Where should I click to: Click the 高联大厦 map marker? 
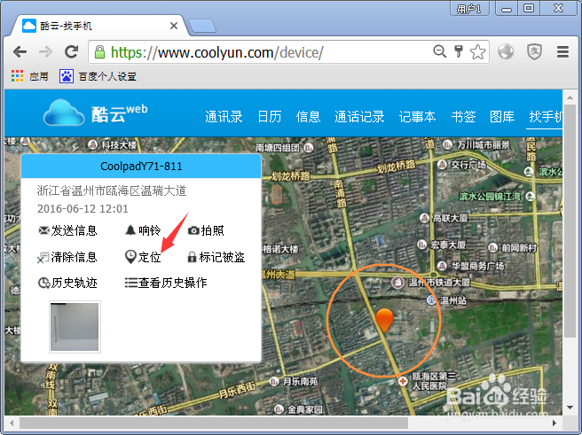pyautogui.click(x=424, y=218)
